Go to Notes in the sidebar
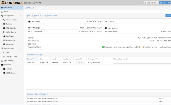The height and width of the screenshot is (105, 171). [12, 12]
